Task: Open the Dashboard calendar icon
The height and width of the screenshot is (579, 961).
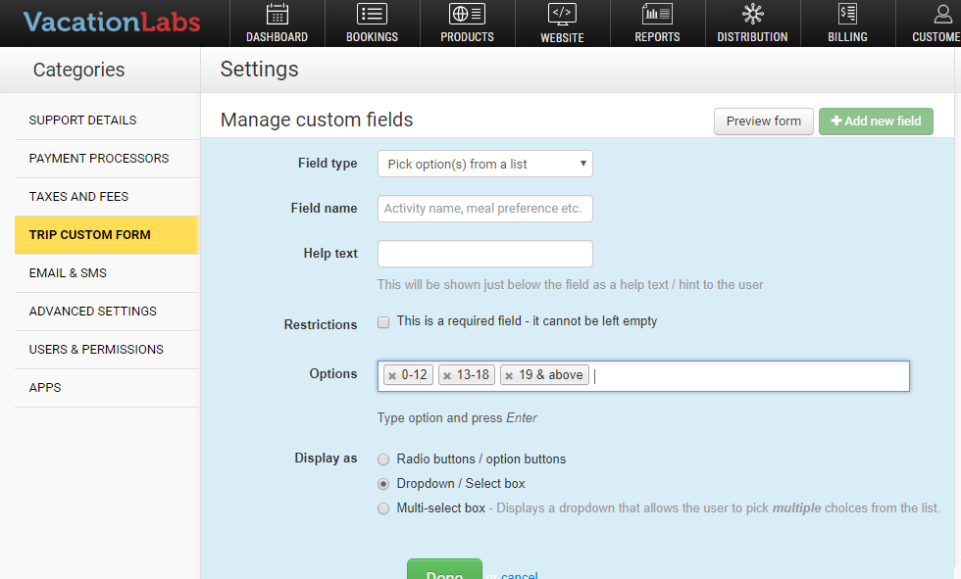Action: (277, 16)
